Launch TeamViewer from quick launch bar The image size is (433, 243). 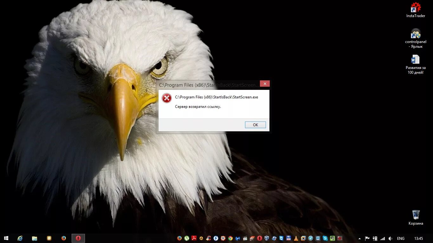tap(281, 238)
